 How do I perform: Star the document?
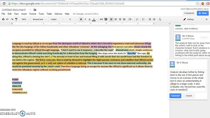[x=31, y=10]
